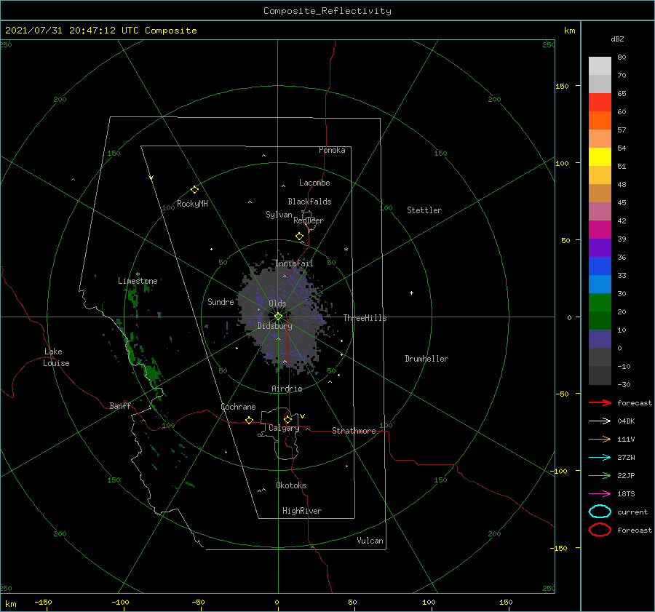Screen dimensions: 655x612
Task: Click the 80 dBZ light grey swatch
Action: [600, 65]
